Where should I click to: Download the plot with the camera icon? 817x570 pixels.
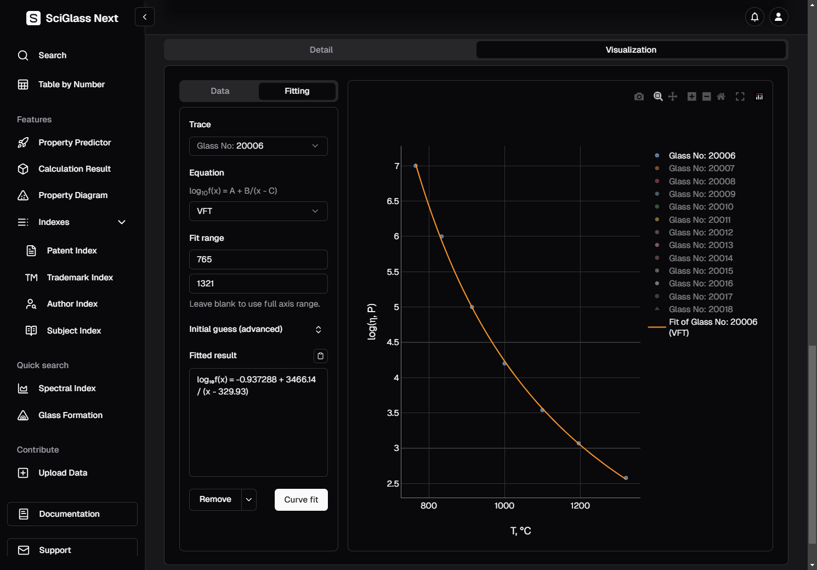639,97
